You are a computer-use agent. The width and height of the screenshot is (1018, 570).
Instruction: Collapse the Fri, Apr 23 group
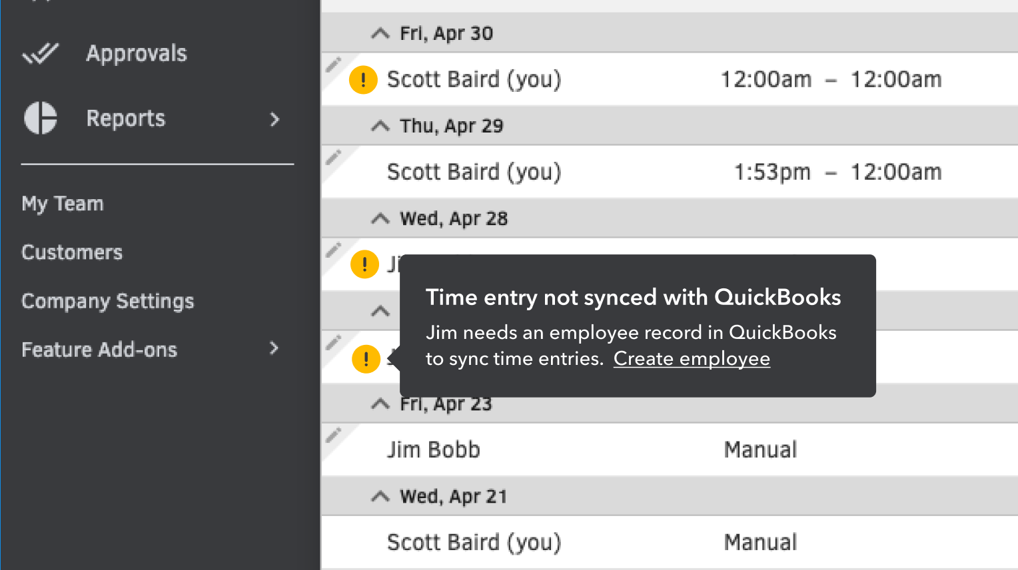[380, 404]
